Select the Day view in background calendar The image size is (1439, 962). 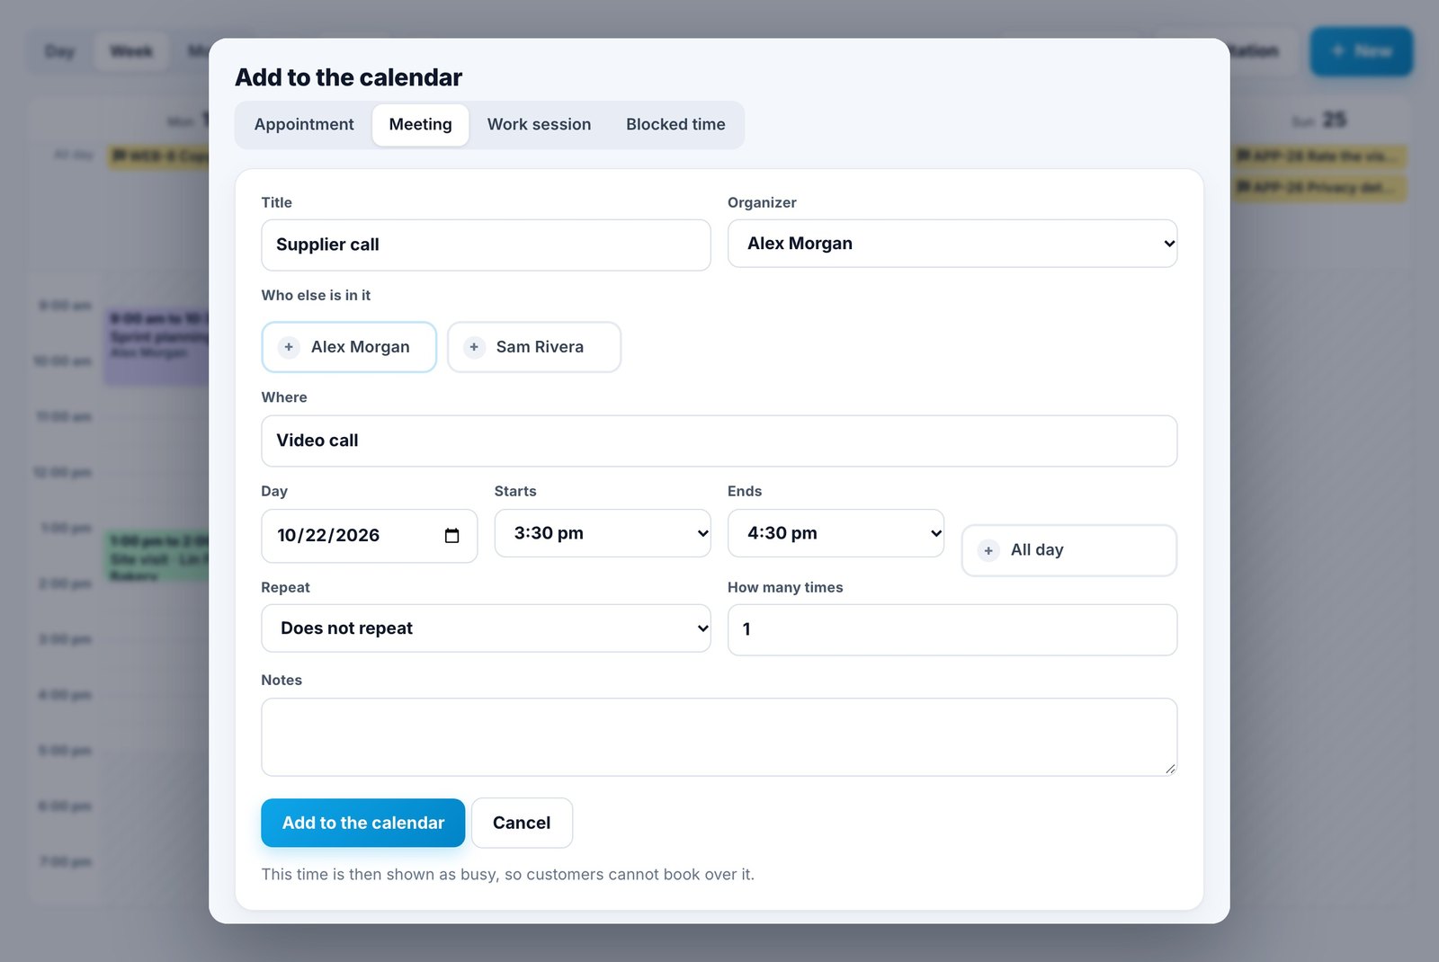pyautogui.click(x=59, y=51)
